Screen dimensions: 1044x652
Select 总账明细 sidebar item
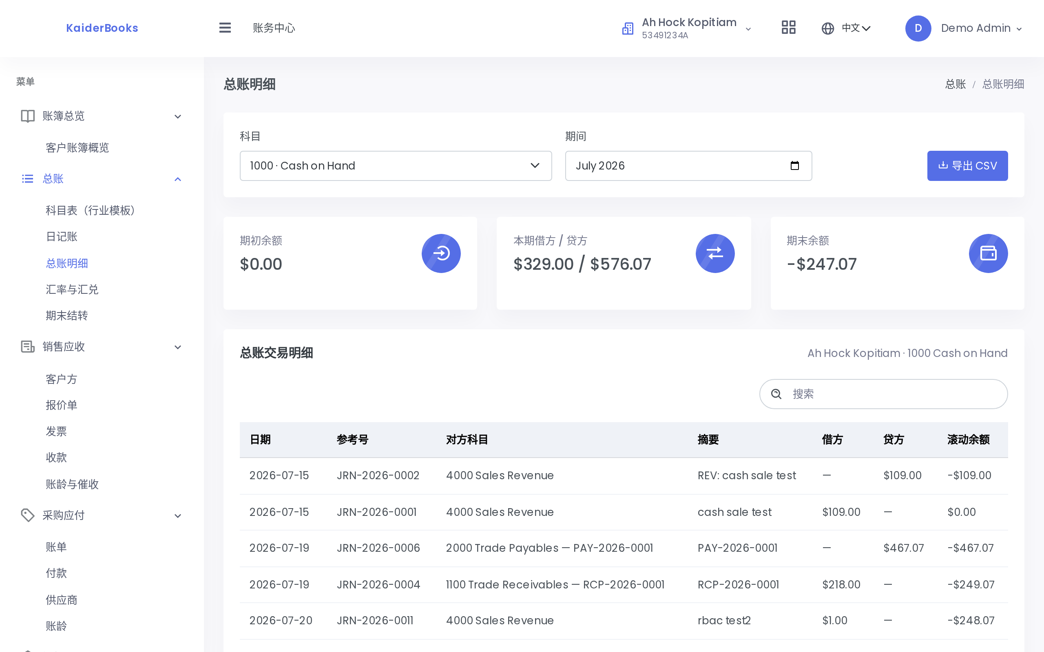tap(67, 264)
